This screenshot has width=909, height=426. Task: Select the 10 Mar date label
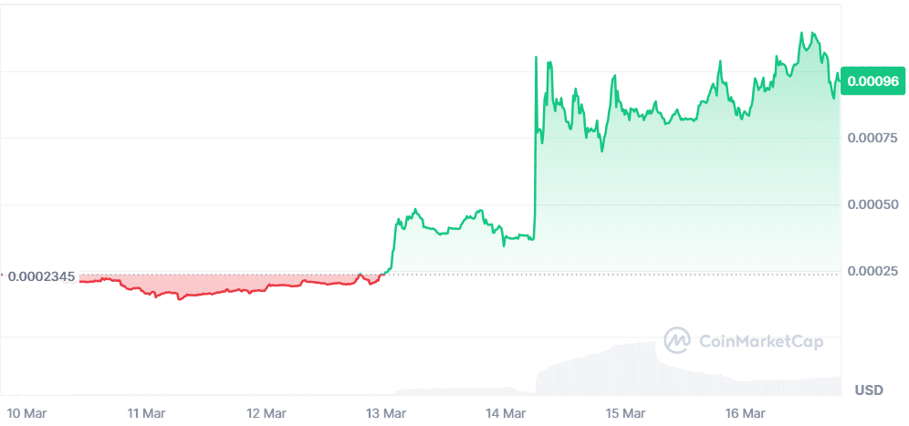pyautogui.click(x=26, y=413)
